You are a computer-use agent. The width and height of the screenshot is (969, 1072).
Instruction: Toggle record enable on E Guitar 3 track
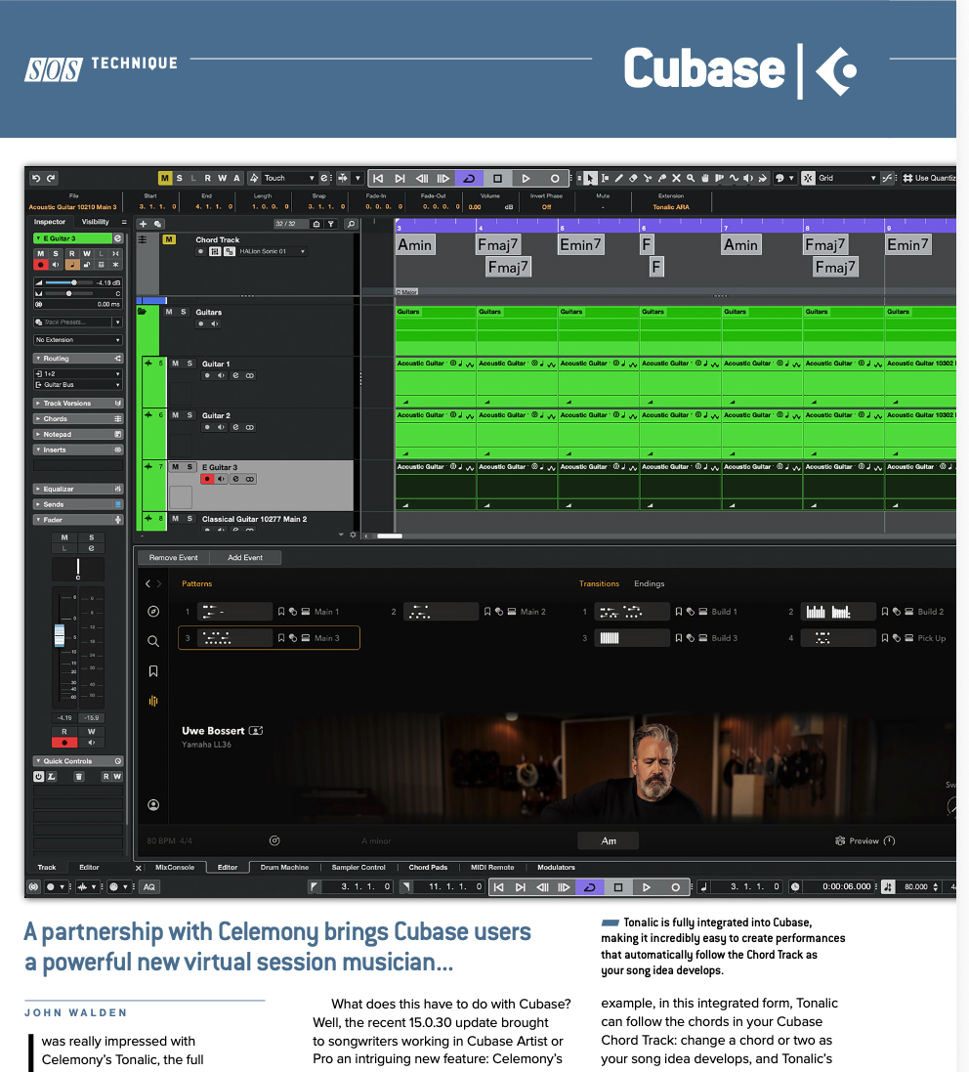coord(207,479)
